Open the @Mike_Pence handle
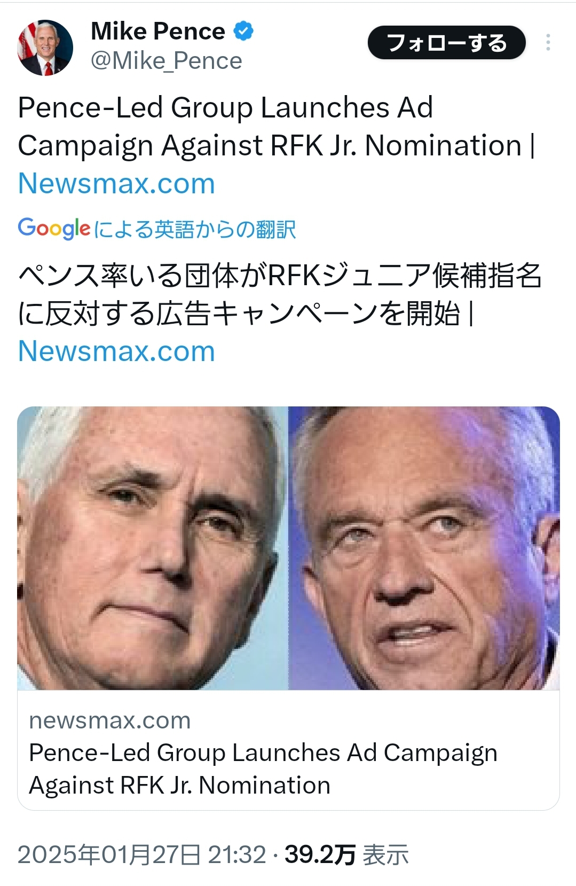 [x=167, y=61]
